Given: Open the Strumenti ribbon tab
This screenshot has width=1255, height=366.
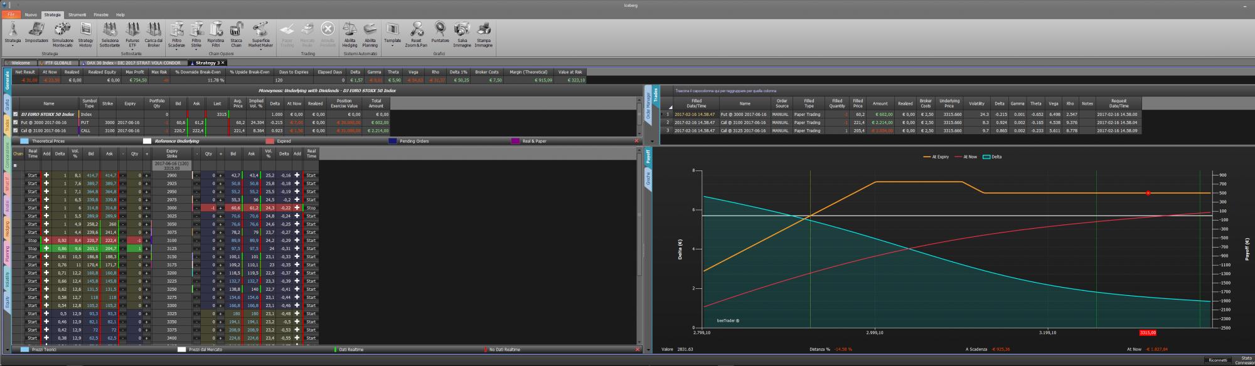Looking at the screenshot, I should 77,14.
